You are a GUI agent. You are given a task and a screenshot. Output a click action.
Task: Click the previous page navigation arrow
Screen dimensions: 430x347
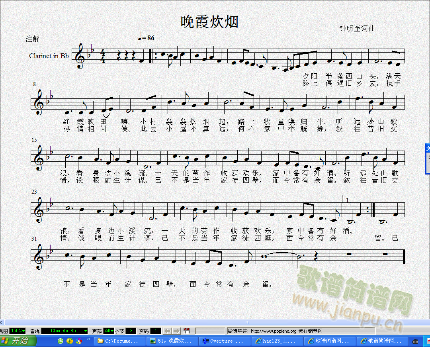click(166, 331)
